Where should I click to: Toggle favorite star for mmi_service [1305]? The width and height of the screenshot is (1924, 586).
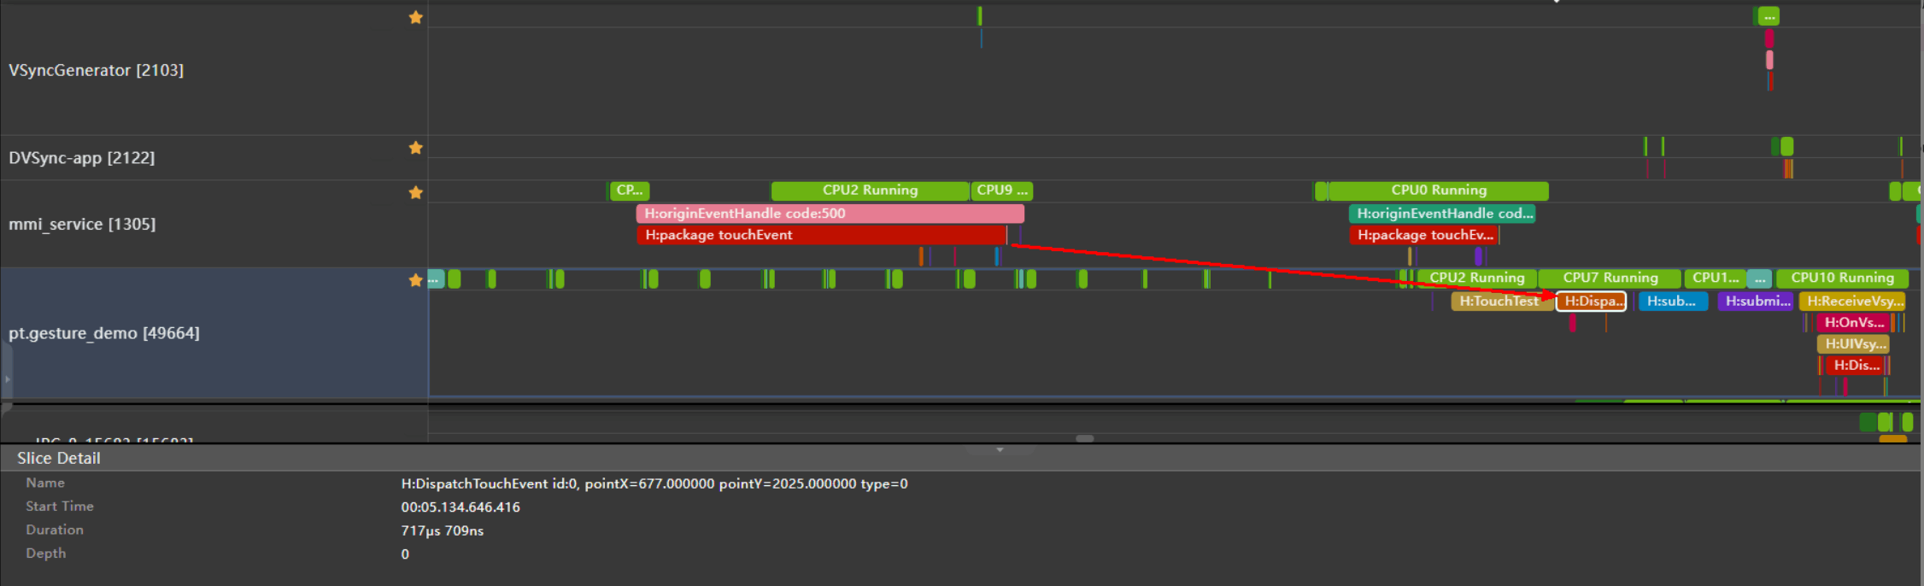(416, 192)
